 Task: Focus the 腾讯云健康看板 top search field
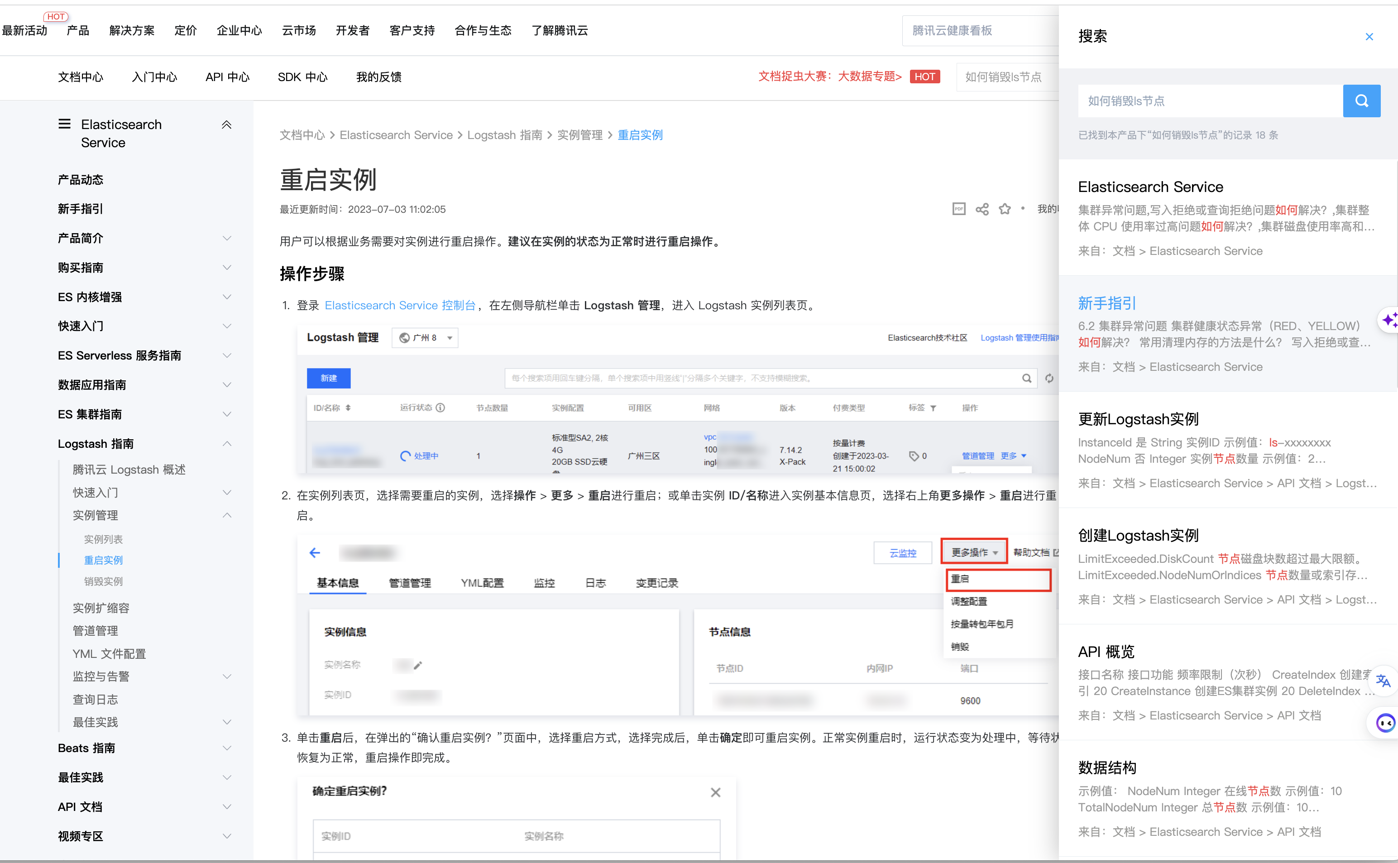[x=980, y=30]
